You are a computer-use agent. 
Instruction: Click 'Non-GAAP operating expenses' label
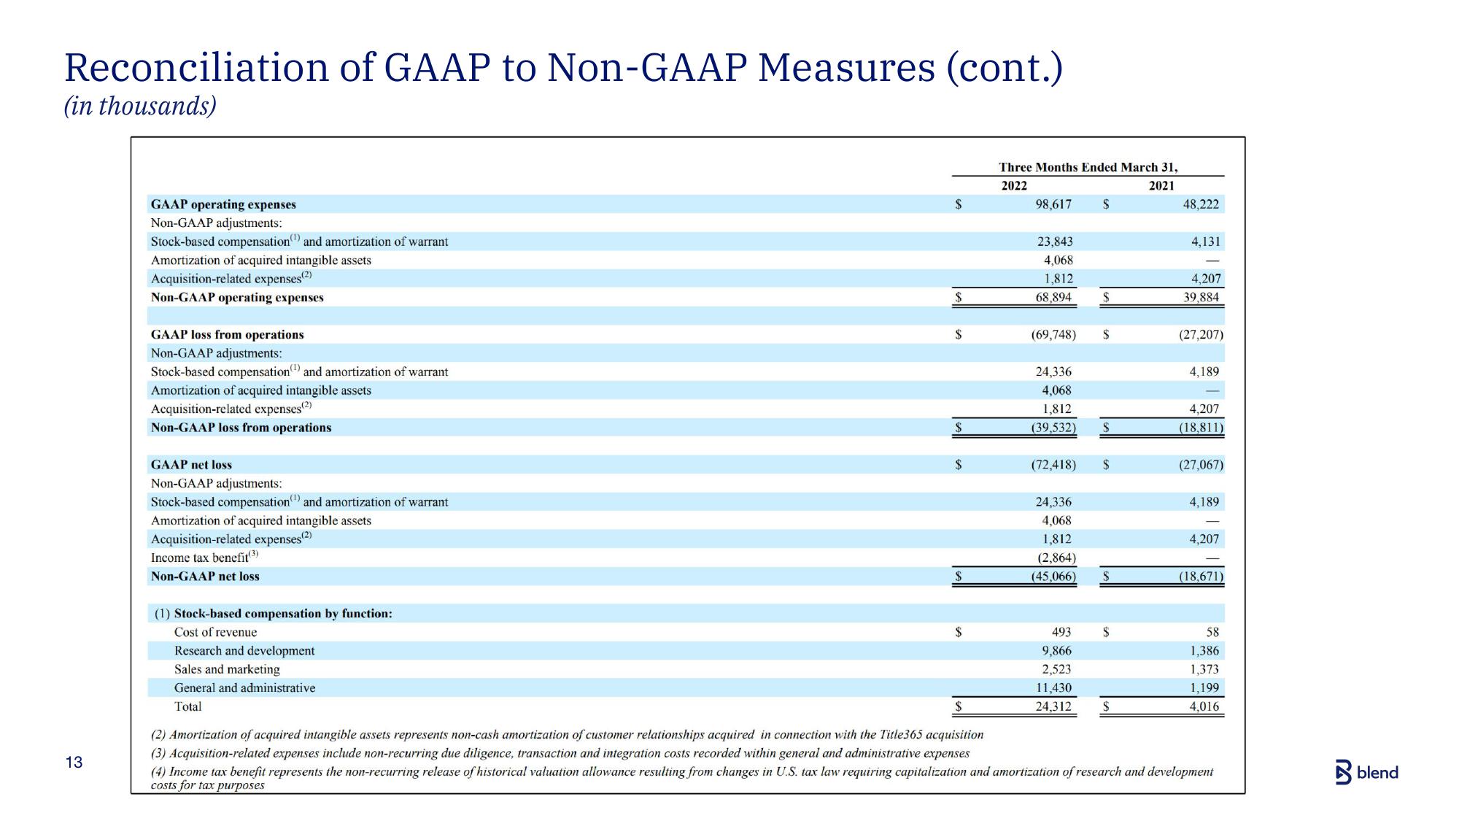[237, 297]
